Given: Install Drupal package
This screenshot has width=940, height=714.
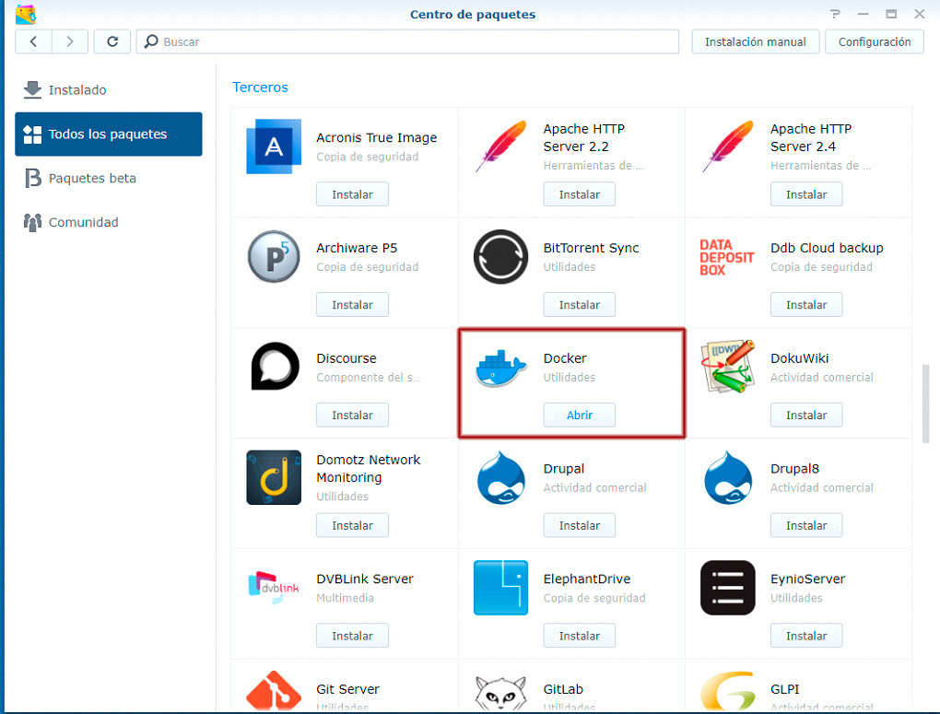Looking at the screenshot, I should pos(579,525).
